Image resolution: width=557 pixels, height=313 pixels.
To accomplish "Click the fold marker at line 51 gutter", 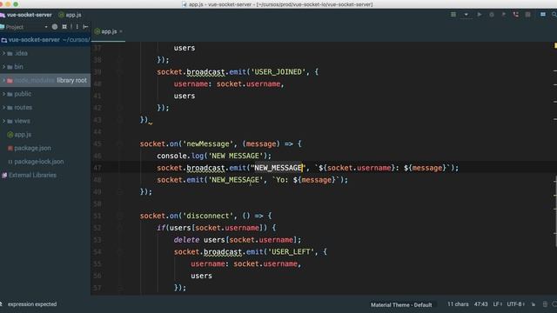I will coord(120,216).
